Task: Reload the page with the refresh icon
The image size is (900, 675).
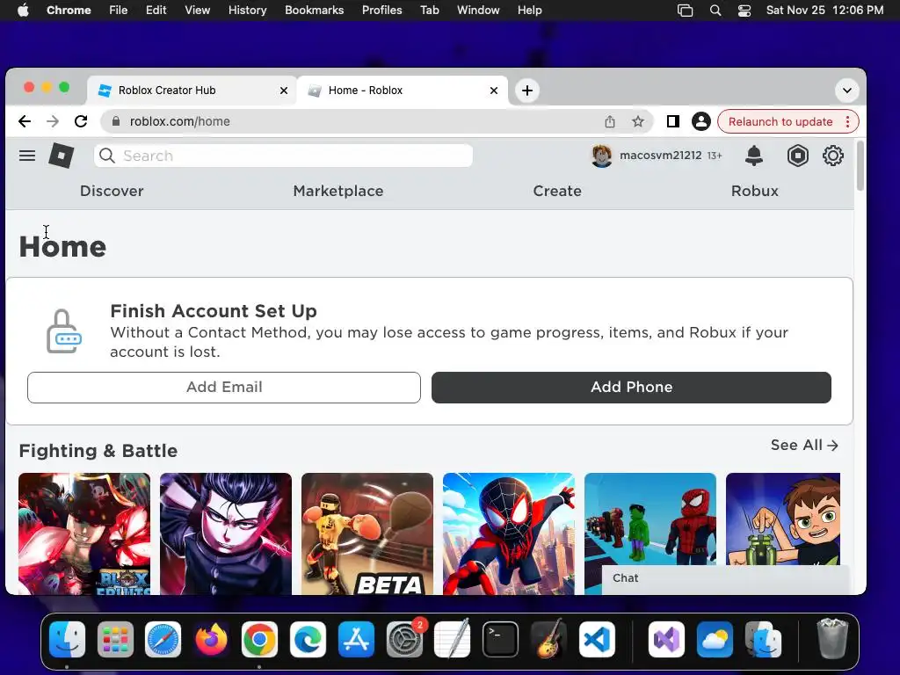Action: pos(81,121)
